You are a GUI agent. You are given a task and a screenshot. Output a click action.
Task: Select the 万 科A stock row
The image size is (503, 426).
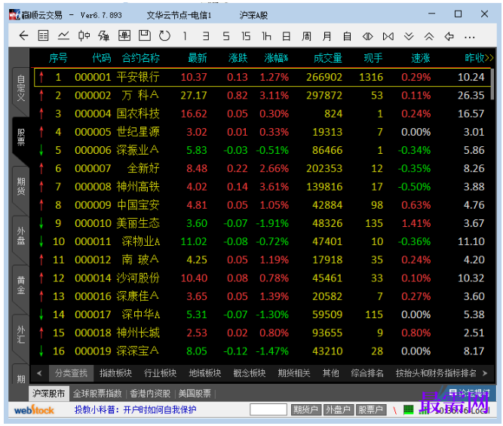click(262, 95)
